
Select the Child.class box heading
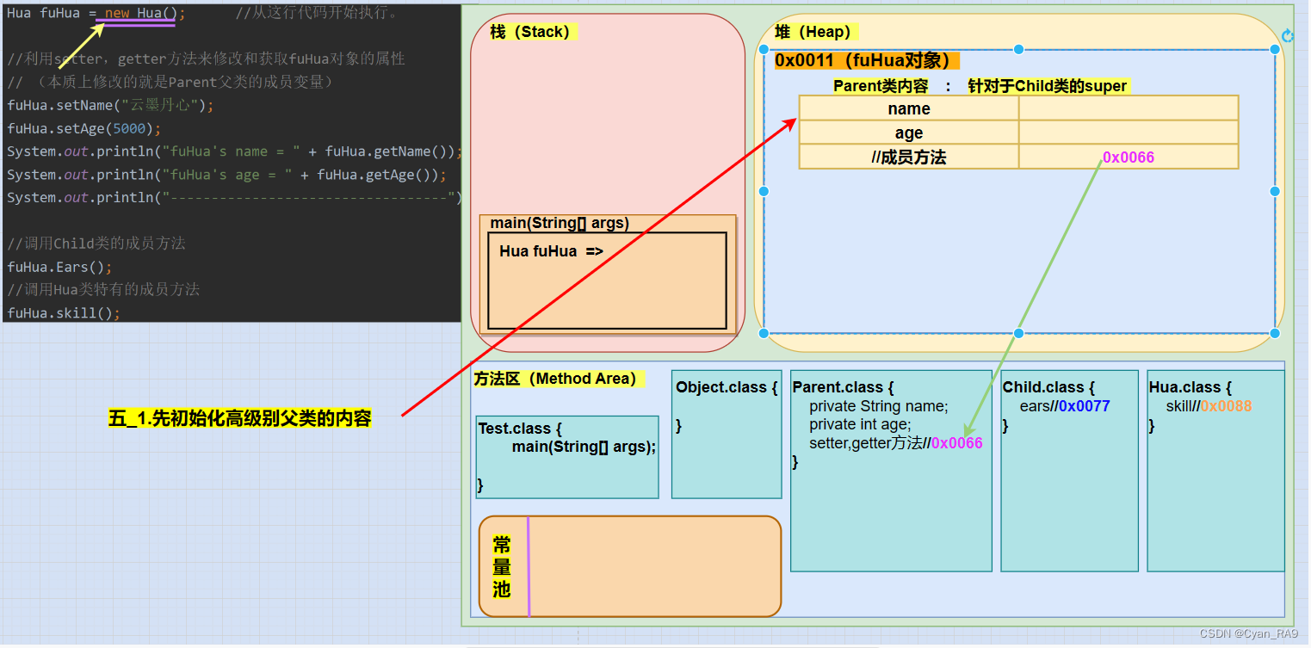pos(1048,387)
